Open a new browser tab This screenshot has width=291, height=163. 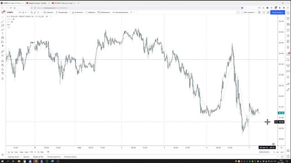pos(79,3)
